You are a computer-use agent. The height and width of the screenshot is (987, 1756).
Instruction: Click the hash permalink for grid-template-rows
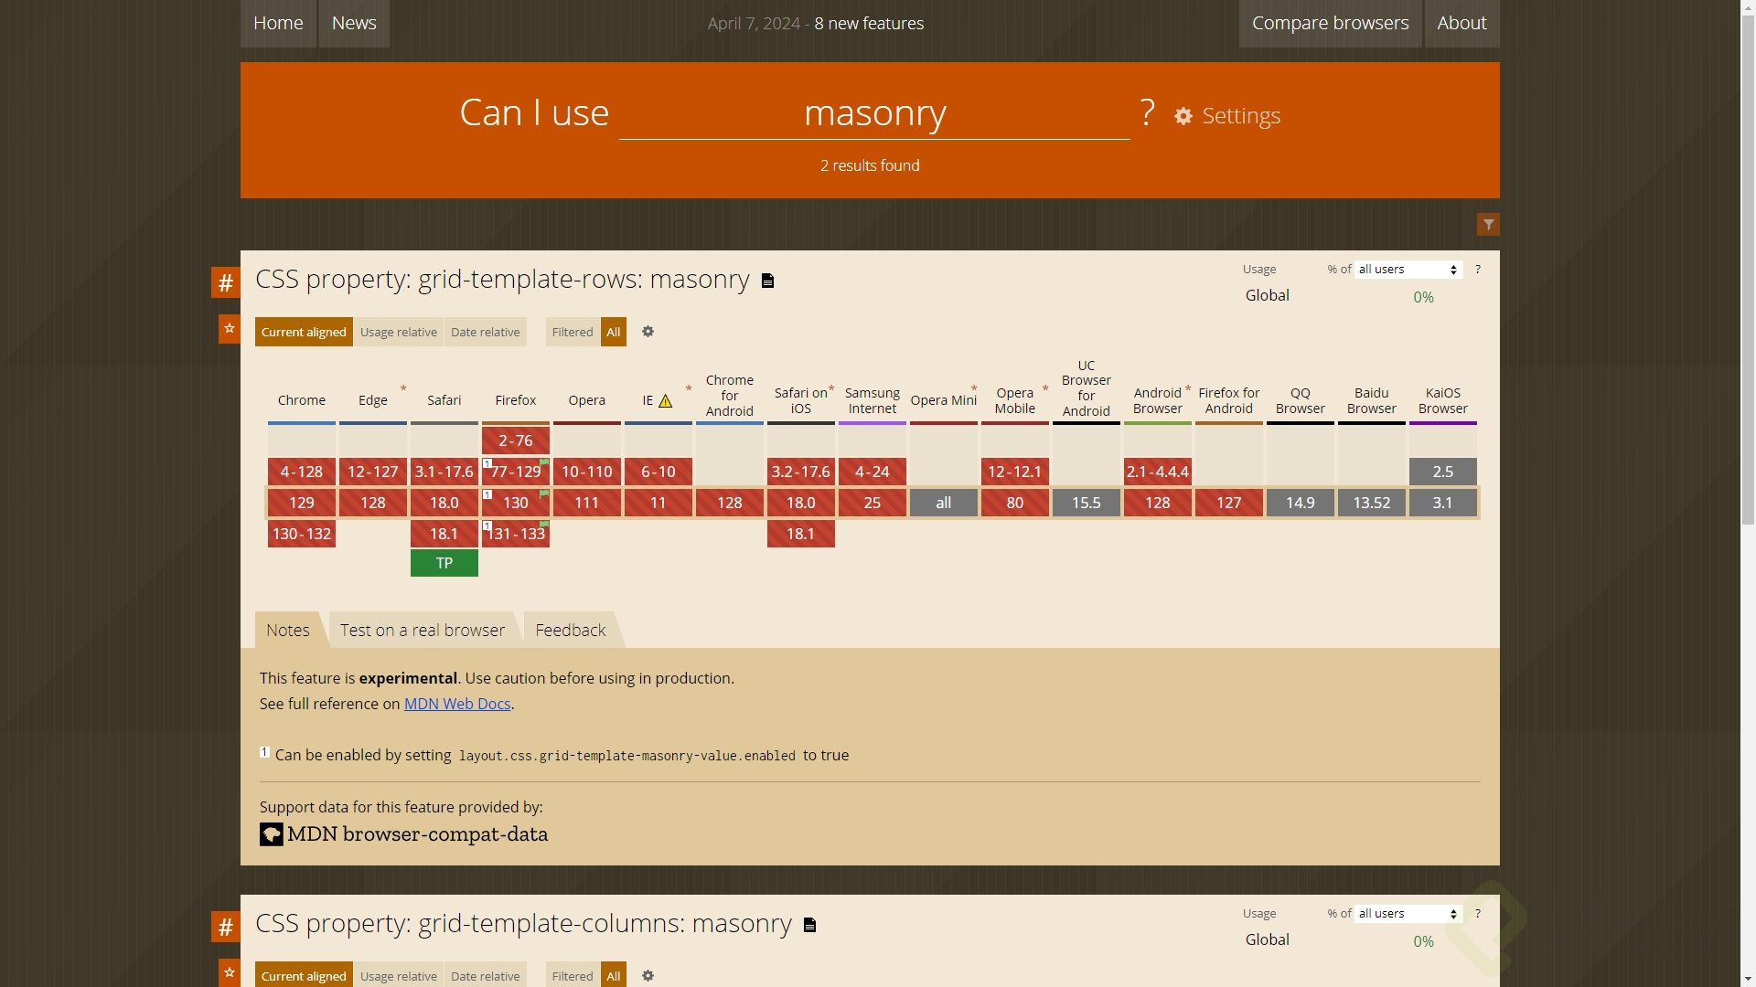click(225, 282)
